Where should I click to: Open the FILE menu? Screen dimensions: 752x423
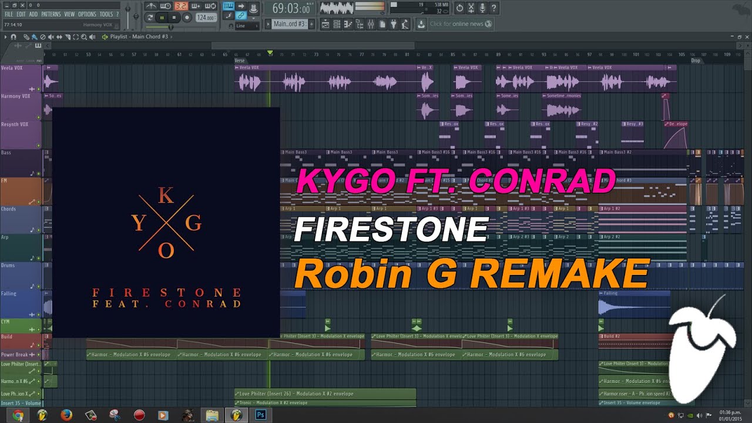point(8,14)
